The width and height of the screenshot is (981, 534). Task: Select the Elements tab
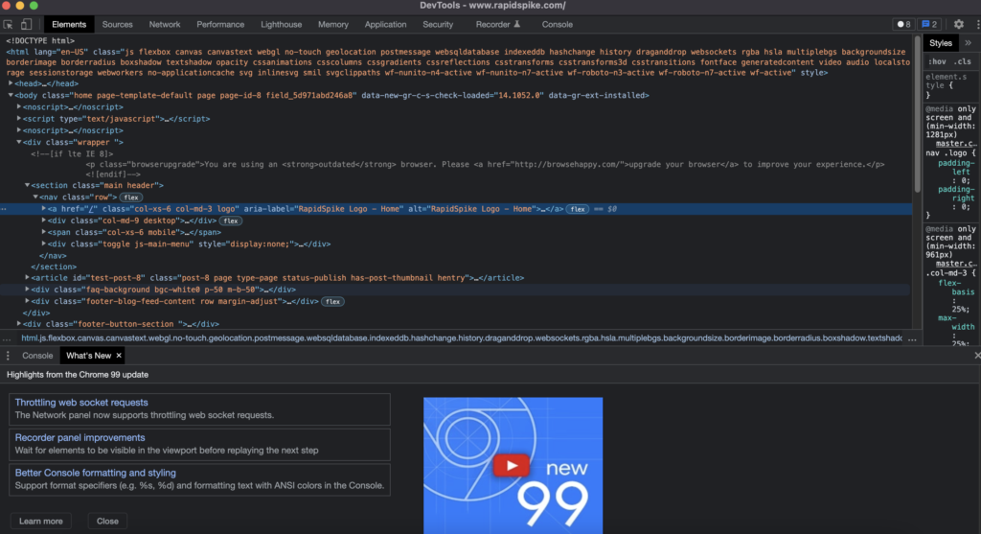coord(69,24)
